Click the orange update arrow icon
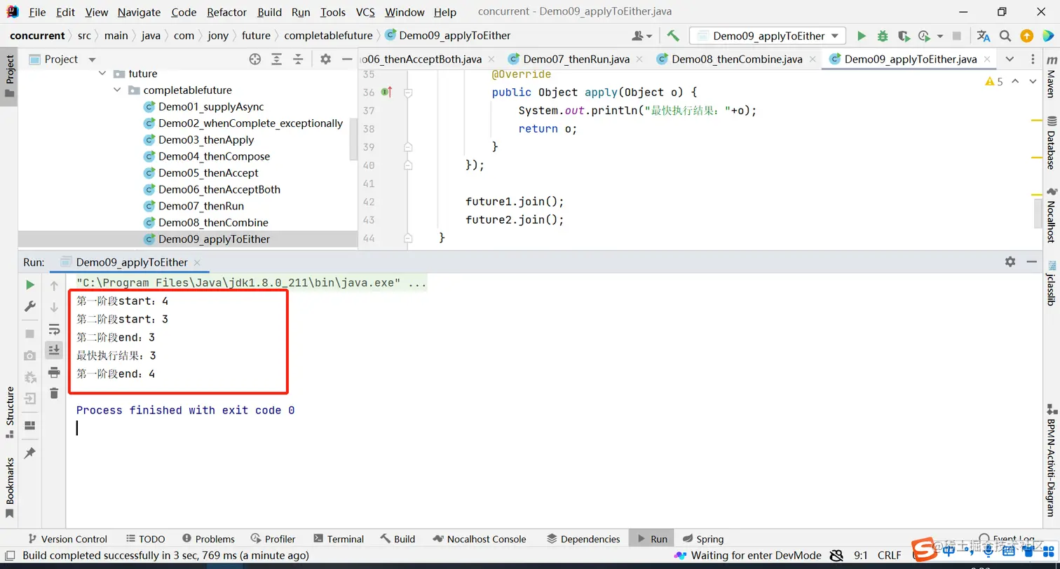1060x569 pixels. point(1026,36)
